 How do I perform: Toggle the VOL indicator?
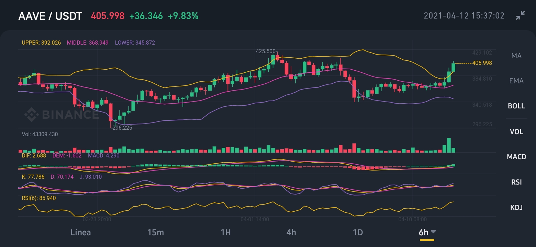click(516, 131)
